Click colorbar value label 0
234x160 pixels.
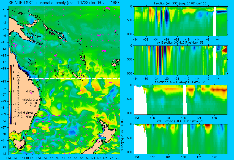[13, 98]
